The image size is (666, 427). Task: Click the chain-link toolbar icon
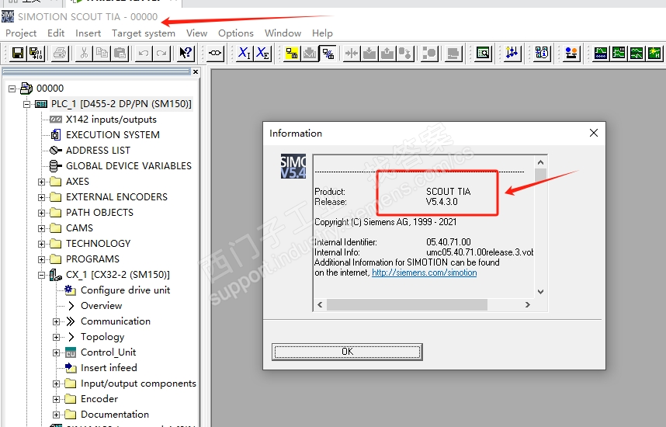pyautogui.click(x=215, y=53)
